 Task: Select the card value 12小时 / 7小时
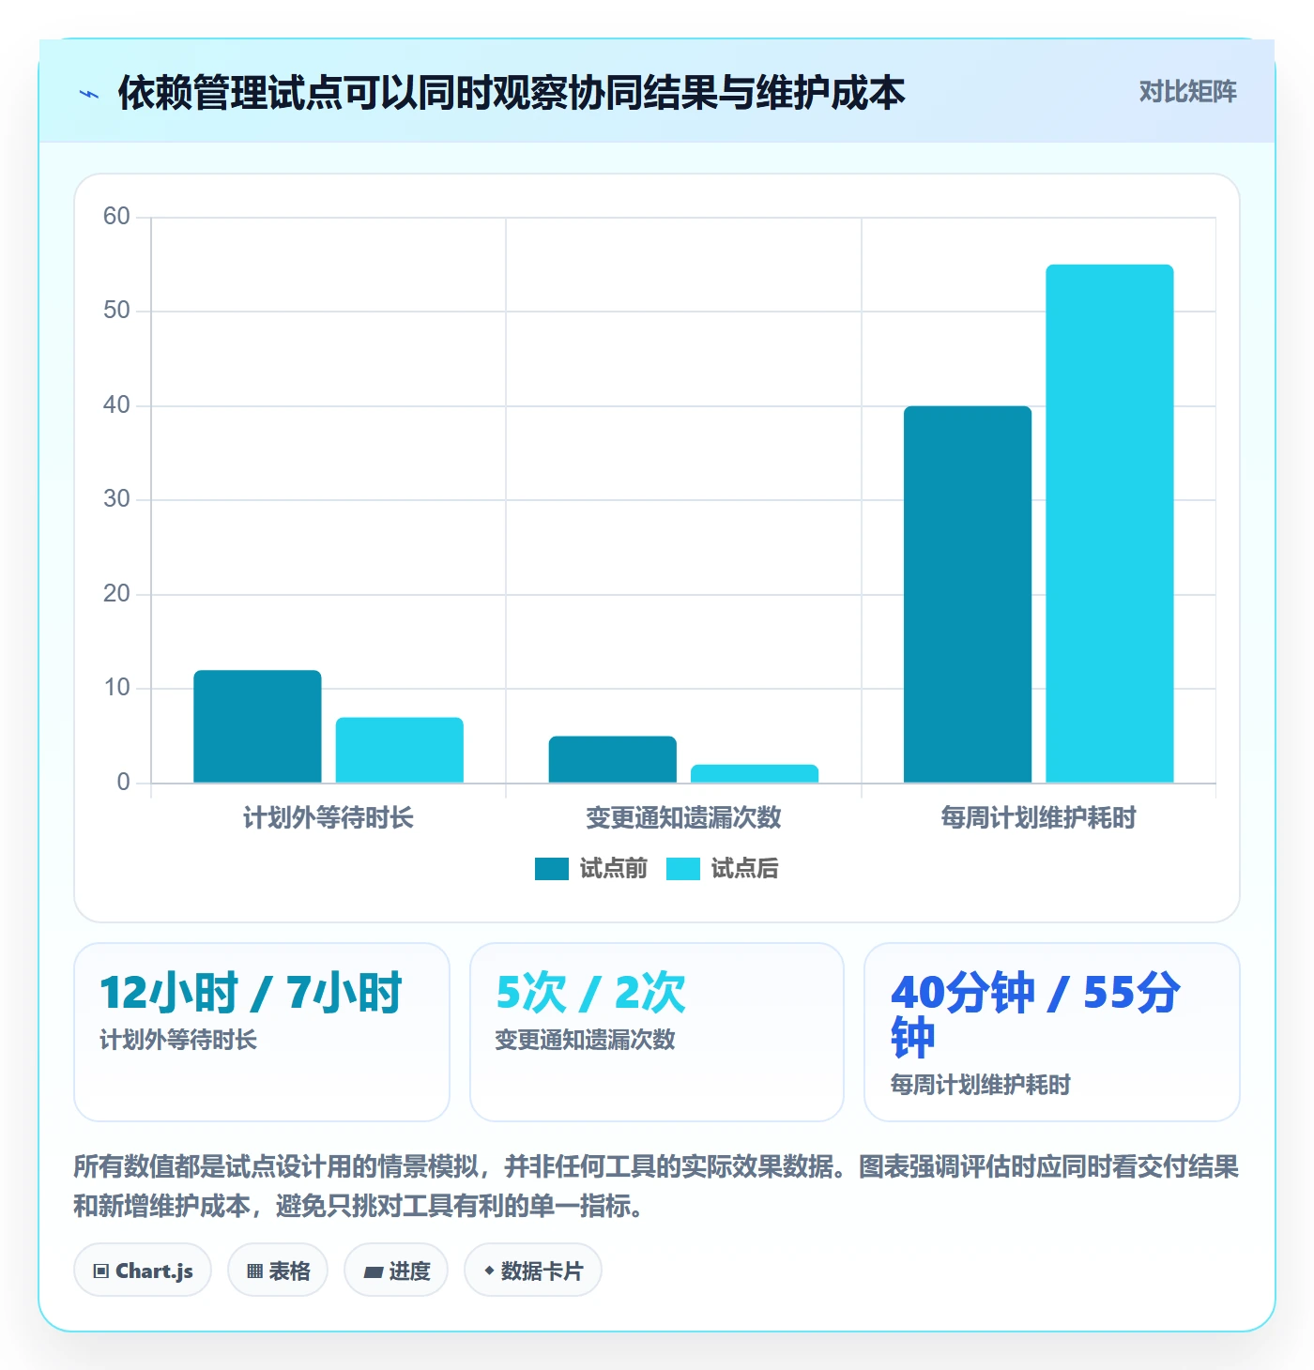coord(251,993)
